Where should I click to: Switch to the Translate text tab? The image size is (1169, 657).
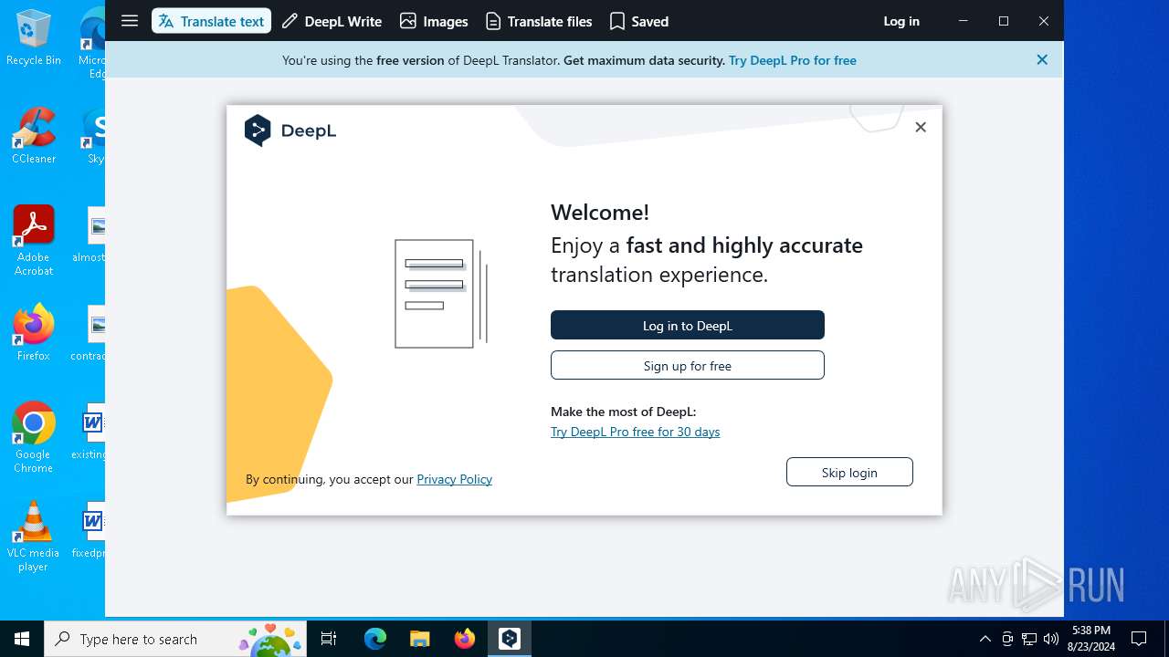click(211, 21)
